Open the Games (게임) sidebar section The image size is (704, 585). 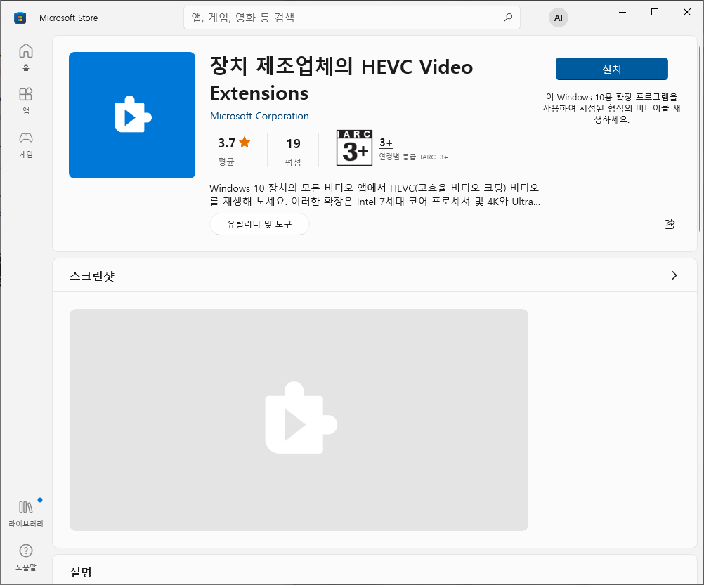(x=25, y=145)
